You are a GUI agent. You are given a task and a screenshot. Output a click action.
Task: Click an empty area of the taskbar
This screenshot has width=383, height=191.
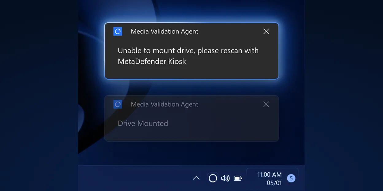(132, 178)
